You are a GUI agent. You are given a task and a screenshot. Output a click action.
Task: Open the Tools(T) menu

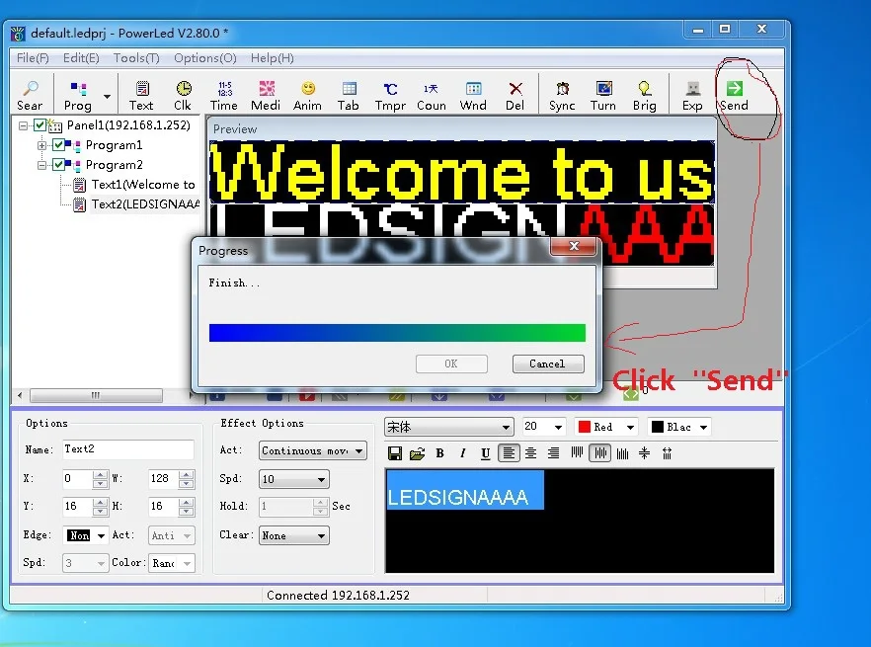coord(136,58)
